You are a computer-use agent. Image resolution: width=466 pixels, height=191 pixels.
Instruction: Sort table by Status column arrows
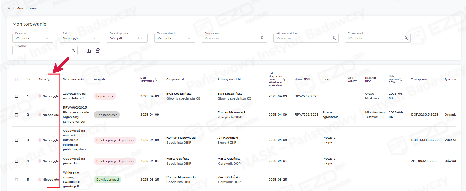(48, 79)
